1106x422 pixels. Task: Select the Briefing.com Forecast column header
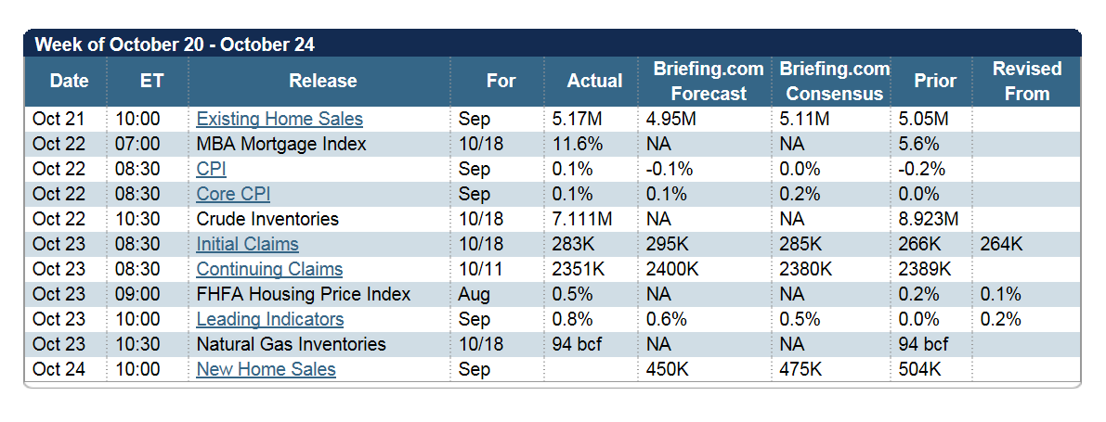[709, 81]
